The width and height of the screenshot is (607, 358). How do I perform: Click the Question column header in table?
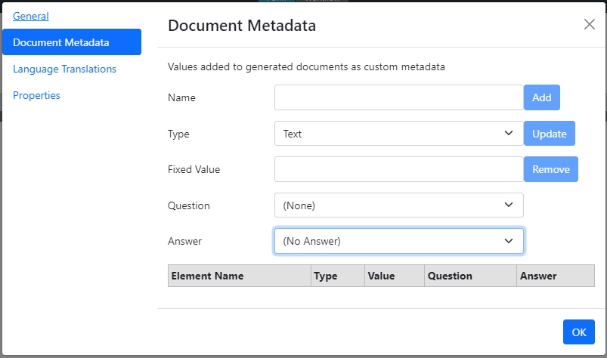(451, 276)
